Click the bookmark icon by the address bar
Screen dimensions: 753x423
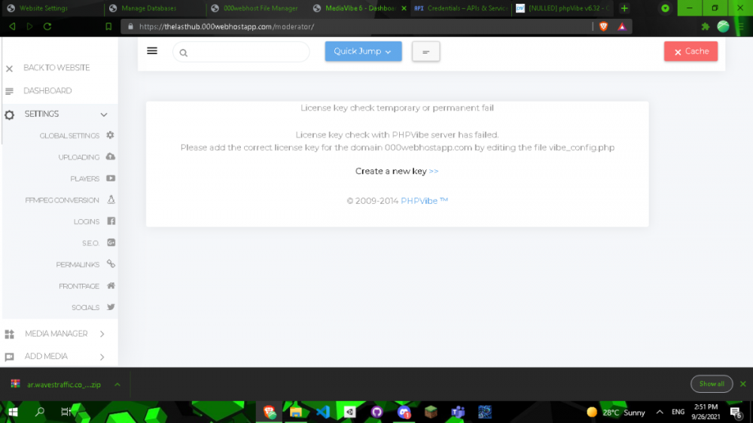coord(108,26)
